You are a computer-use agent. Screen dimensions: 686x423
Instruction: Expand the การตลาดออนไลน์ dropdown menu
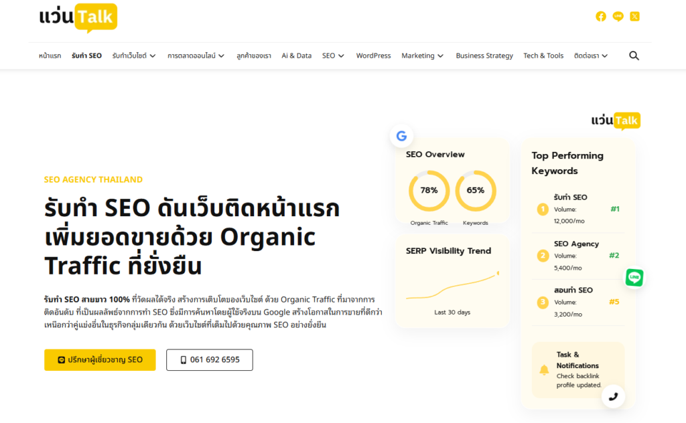tap(196, 56)
